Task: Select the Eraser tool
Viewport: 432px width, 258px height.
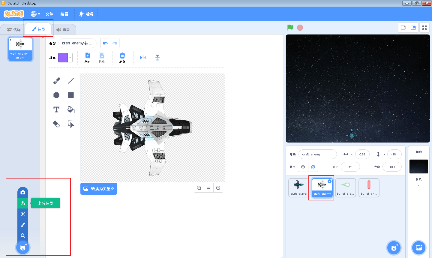Action: pos(56,124)
